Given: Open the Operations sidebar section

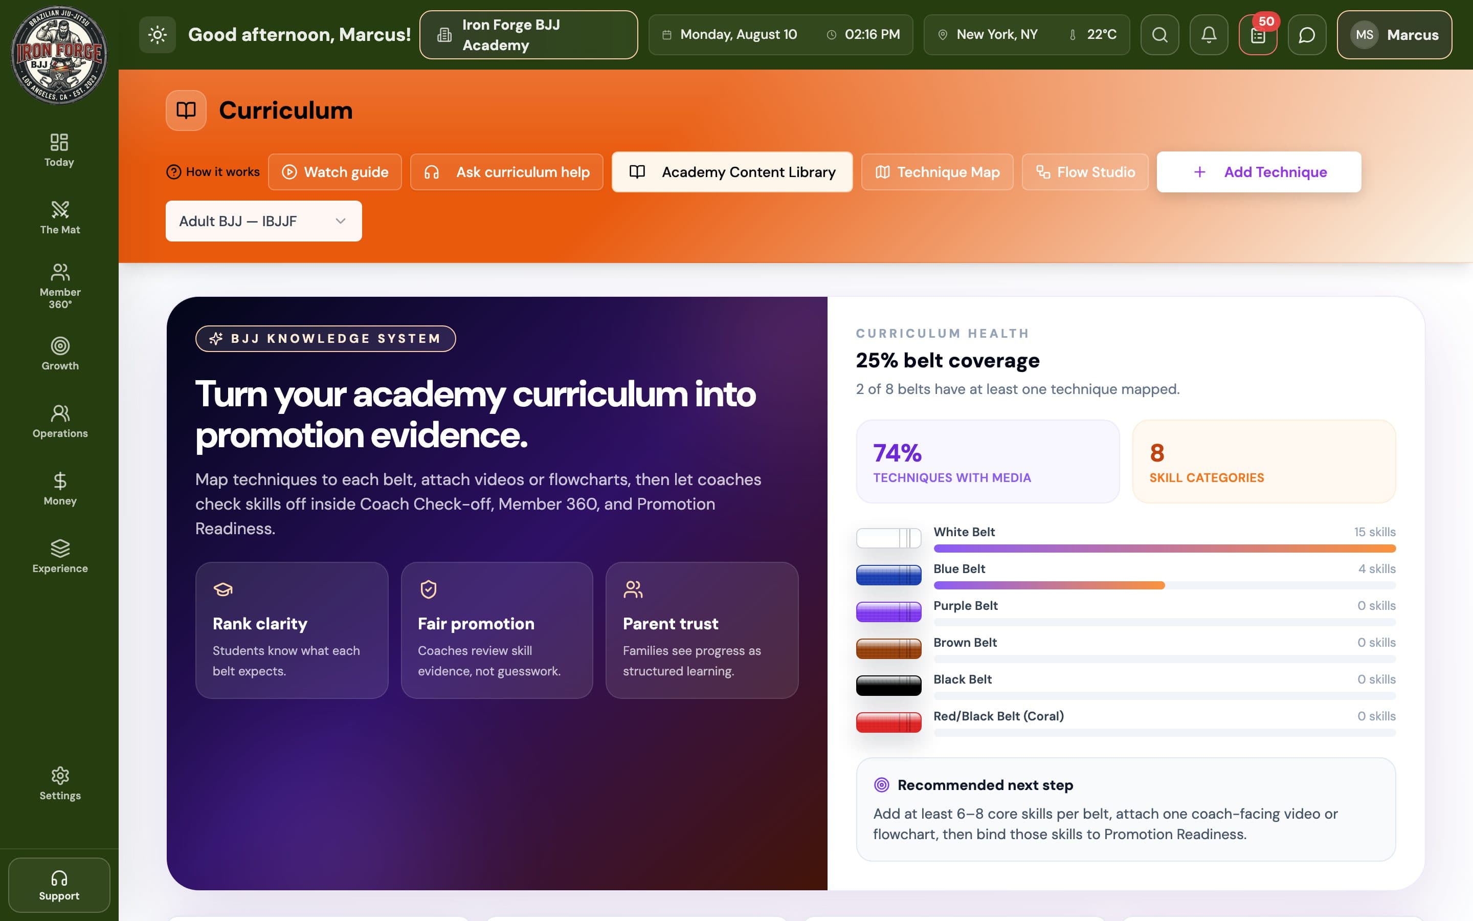Looking at the screenshot, I should click(59, 422).
